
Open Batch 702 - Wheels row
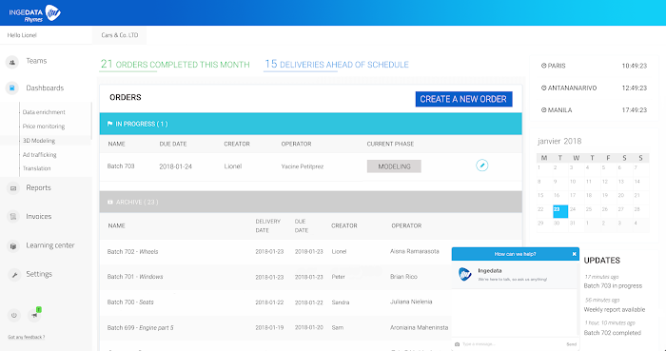(x=310, y=252)
